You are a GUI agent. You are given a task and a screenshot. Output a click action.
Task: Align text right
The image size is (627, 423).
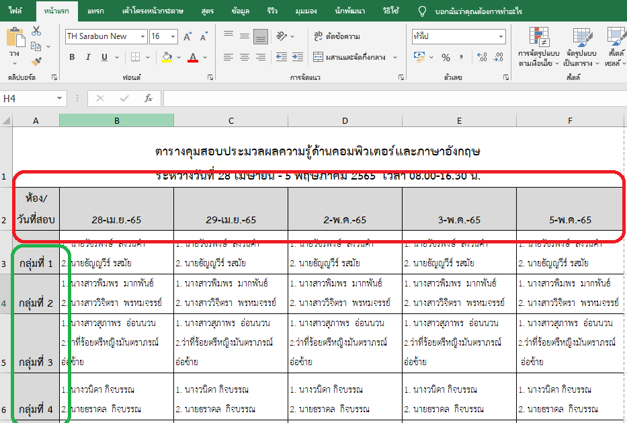point(261,57)
